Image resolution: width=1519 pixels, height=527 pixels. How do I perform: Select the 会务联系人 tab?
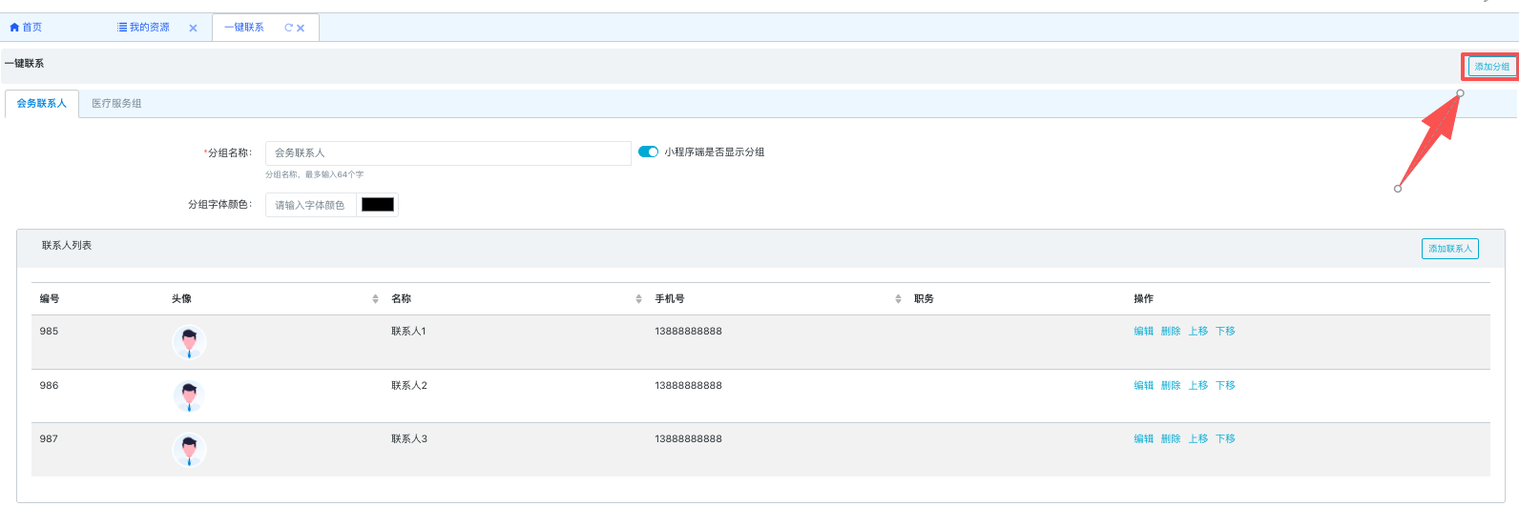pyautogui.click(x=42, y=104)
